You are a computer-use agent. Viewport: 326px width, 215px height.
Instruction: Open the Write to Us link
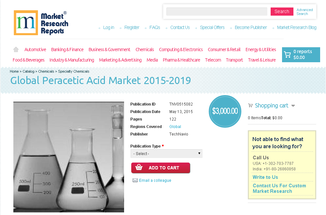pyautogui.click(x=265, y=177)
